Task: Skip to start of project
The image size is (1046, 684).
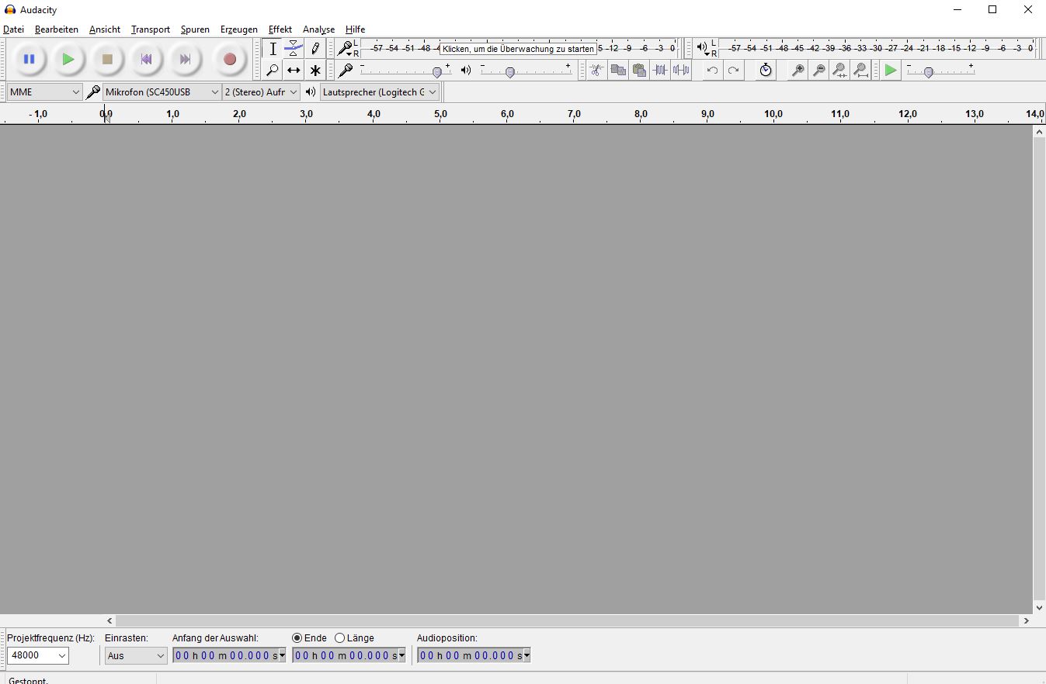Action: click(146, 59)
